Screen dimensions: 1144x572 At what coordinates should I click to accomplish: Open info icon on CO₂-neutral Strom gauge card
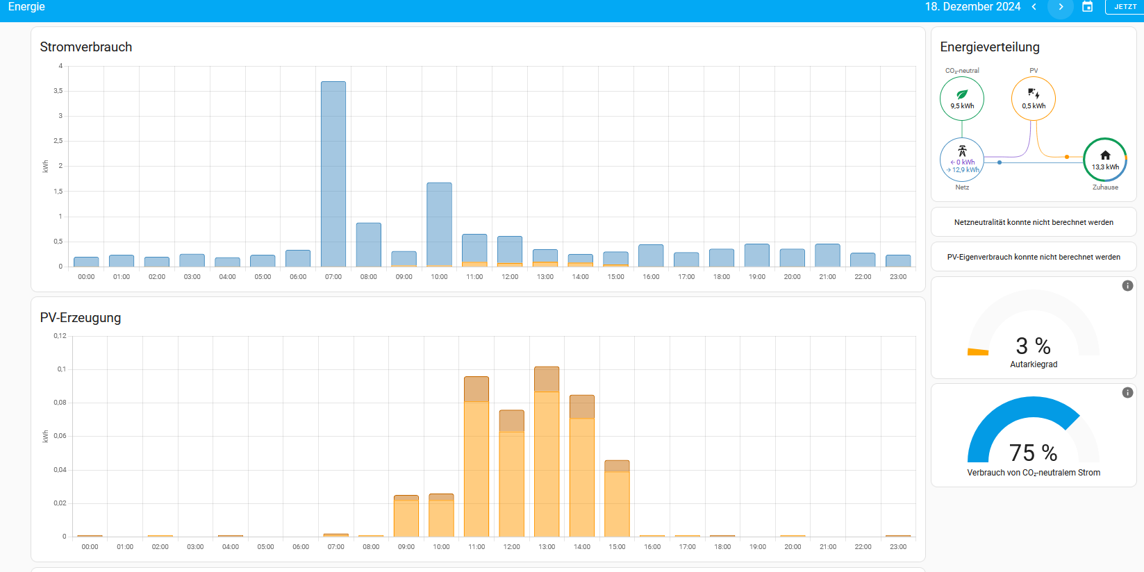coord(1127,393)
